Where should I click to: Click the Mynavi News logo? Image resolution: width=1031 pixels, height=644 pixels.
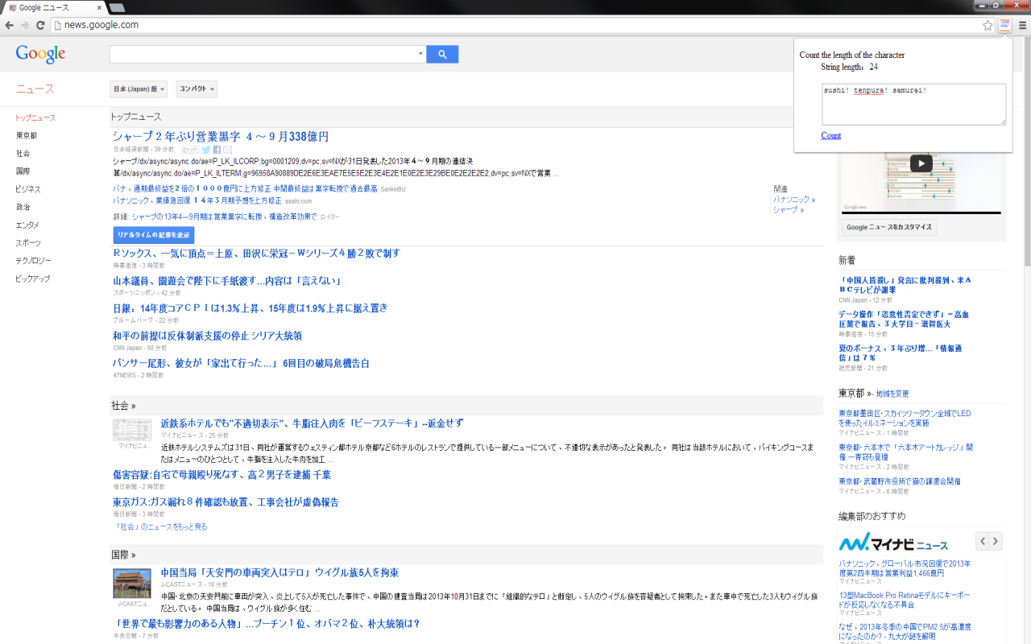(893, 542)
